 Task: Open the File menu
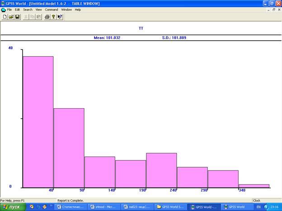9,9
